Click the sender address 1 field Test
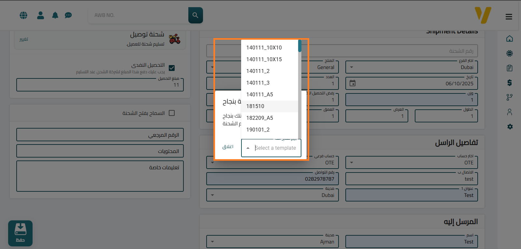The image size is (521, 249). click(412, 195)
